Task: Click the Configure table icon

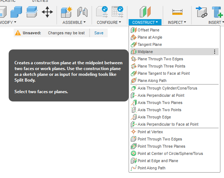Action: pyautogui.click(x=117, y=12)
